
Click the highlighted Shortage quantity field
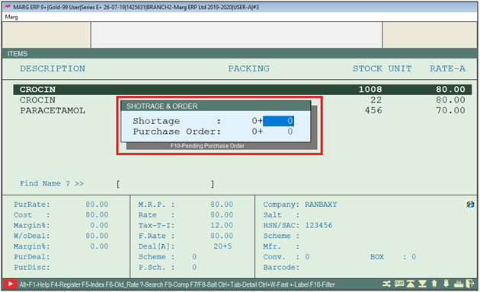point(278,121)
